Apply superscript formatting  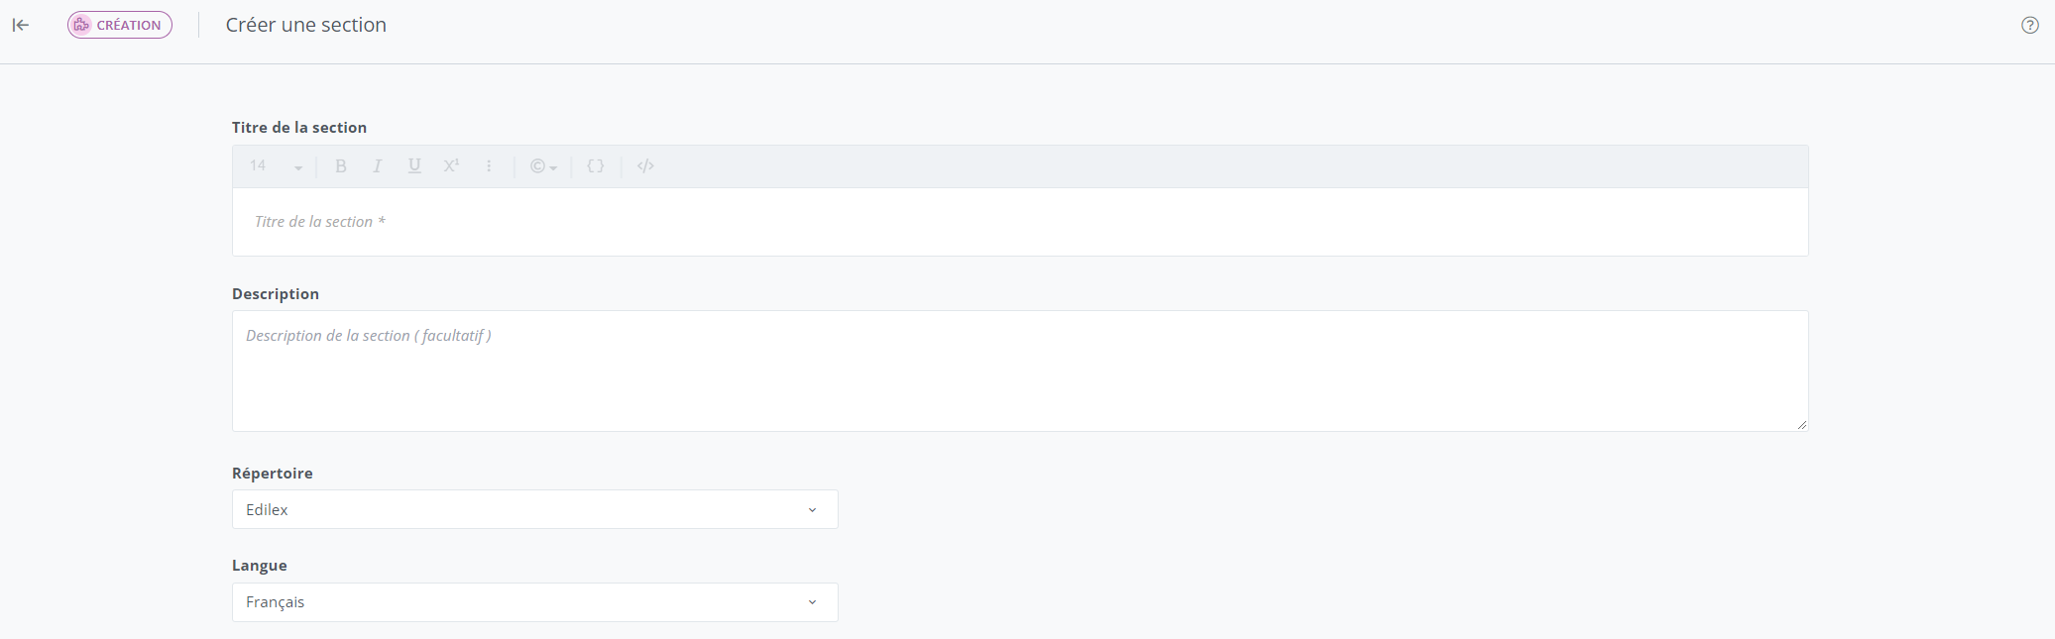(x=451, y=166)
